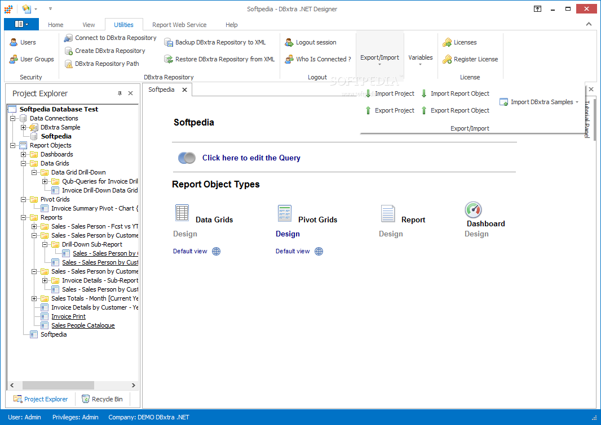Pin the Project Explorer panel

coord(120,93)
